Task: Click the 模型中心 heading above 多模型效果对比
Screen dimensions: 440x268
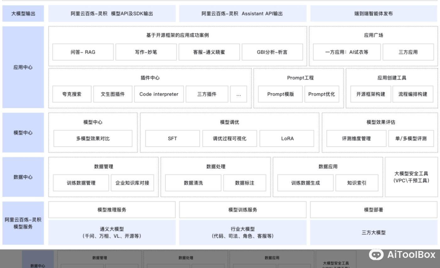Action: click(x=93, y=122)
